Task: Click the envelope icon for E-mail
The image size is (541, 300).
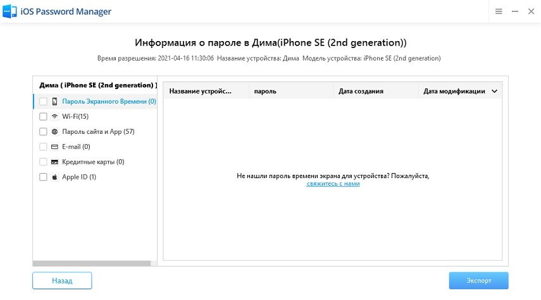Action: pos(54,147)
